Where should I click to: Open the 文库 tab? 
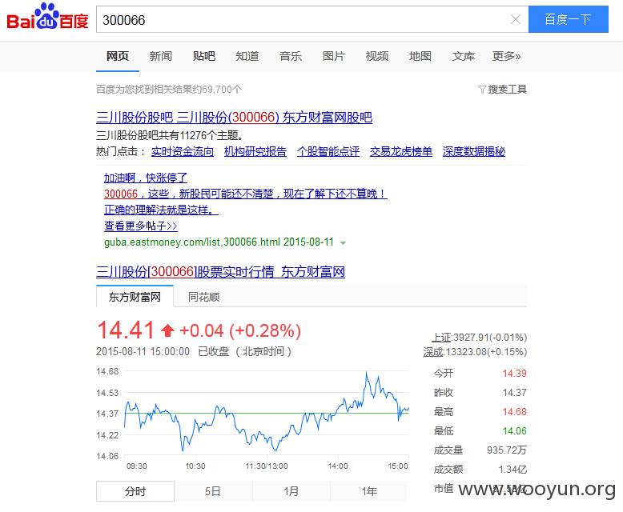click(464, 56)
